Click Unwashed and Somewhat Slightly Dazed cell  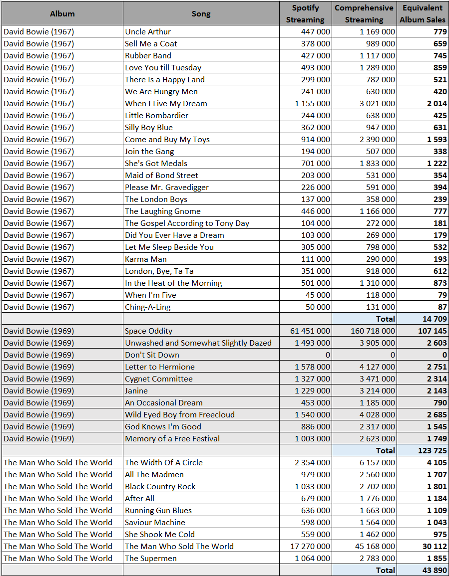[x=201, y=343]
